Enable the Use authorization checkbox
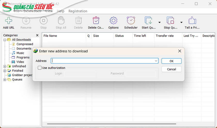Viewport: 217px width, 128px height. coord(40,68)
